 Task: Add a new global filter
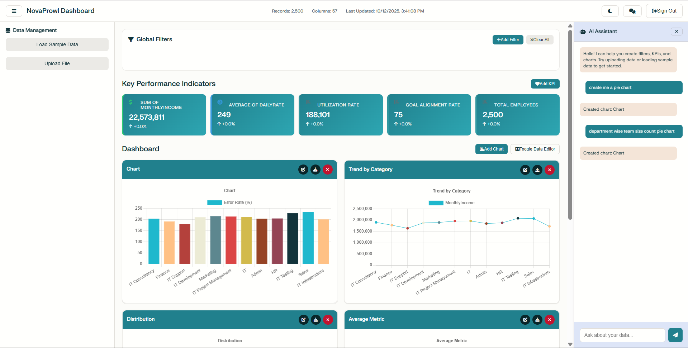click(x=508, y=39)
